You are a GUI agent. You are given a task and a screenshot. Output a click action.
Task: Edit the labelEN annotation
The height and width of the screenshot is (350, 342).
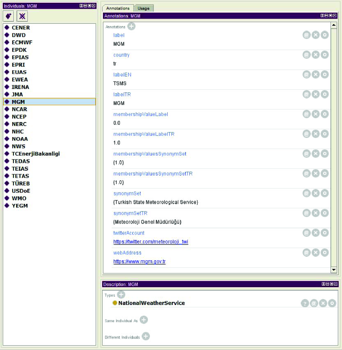click(x=324, y=75)
